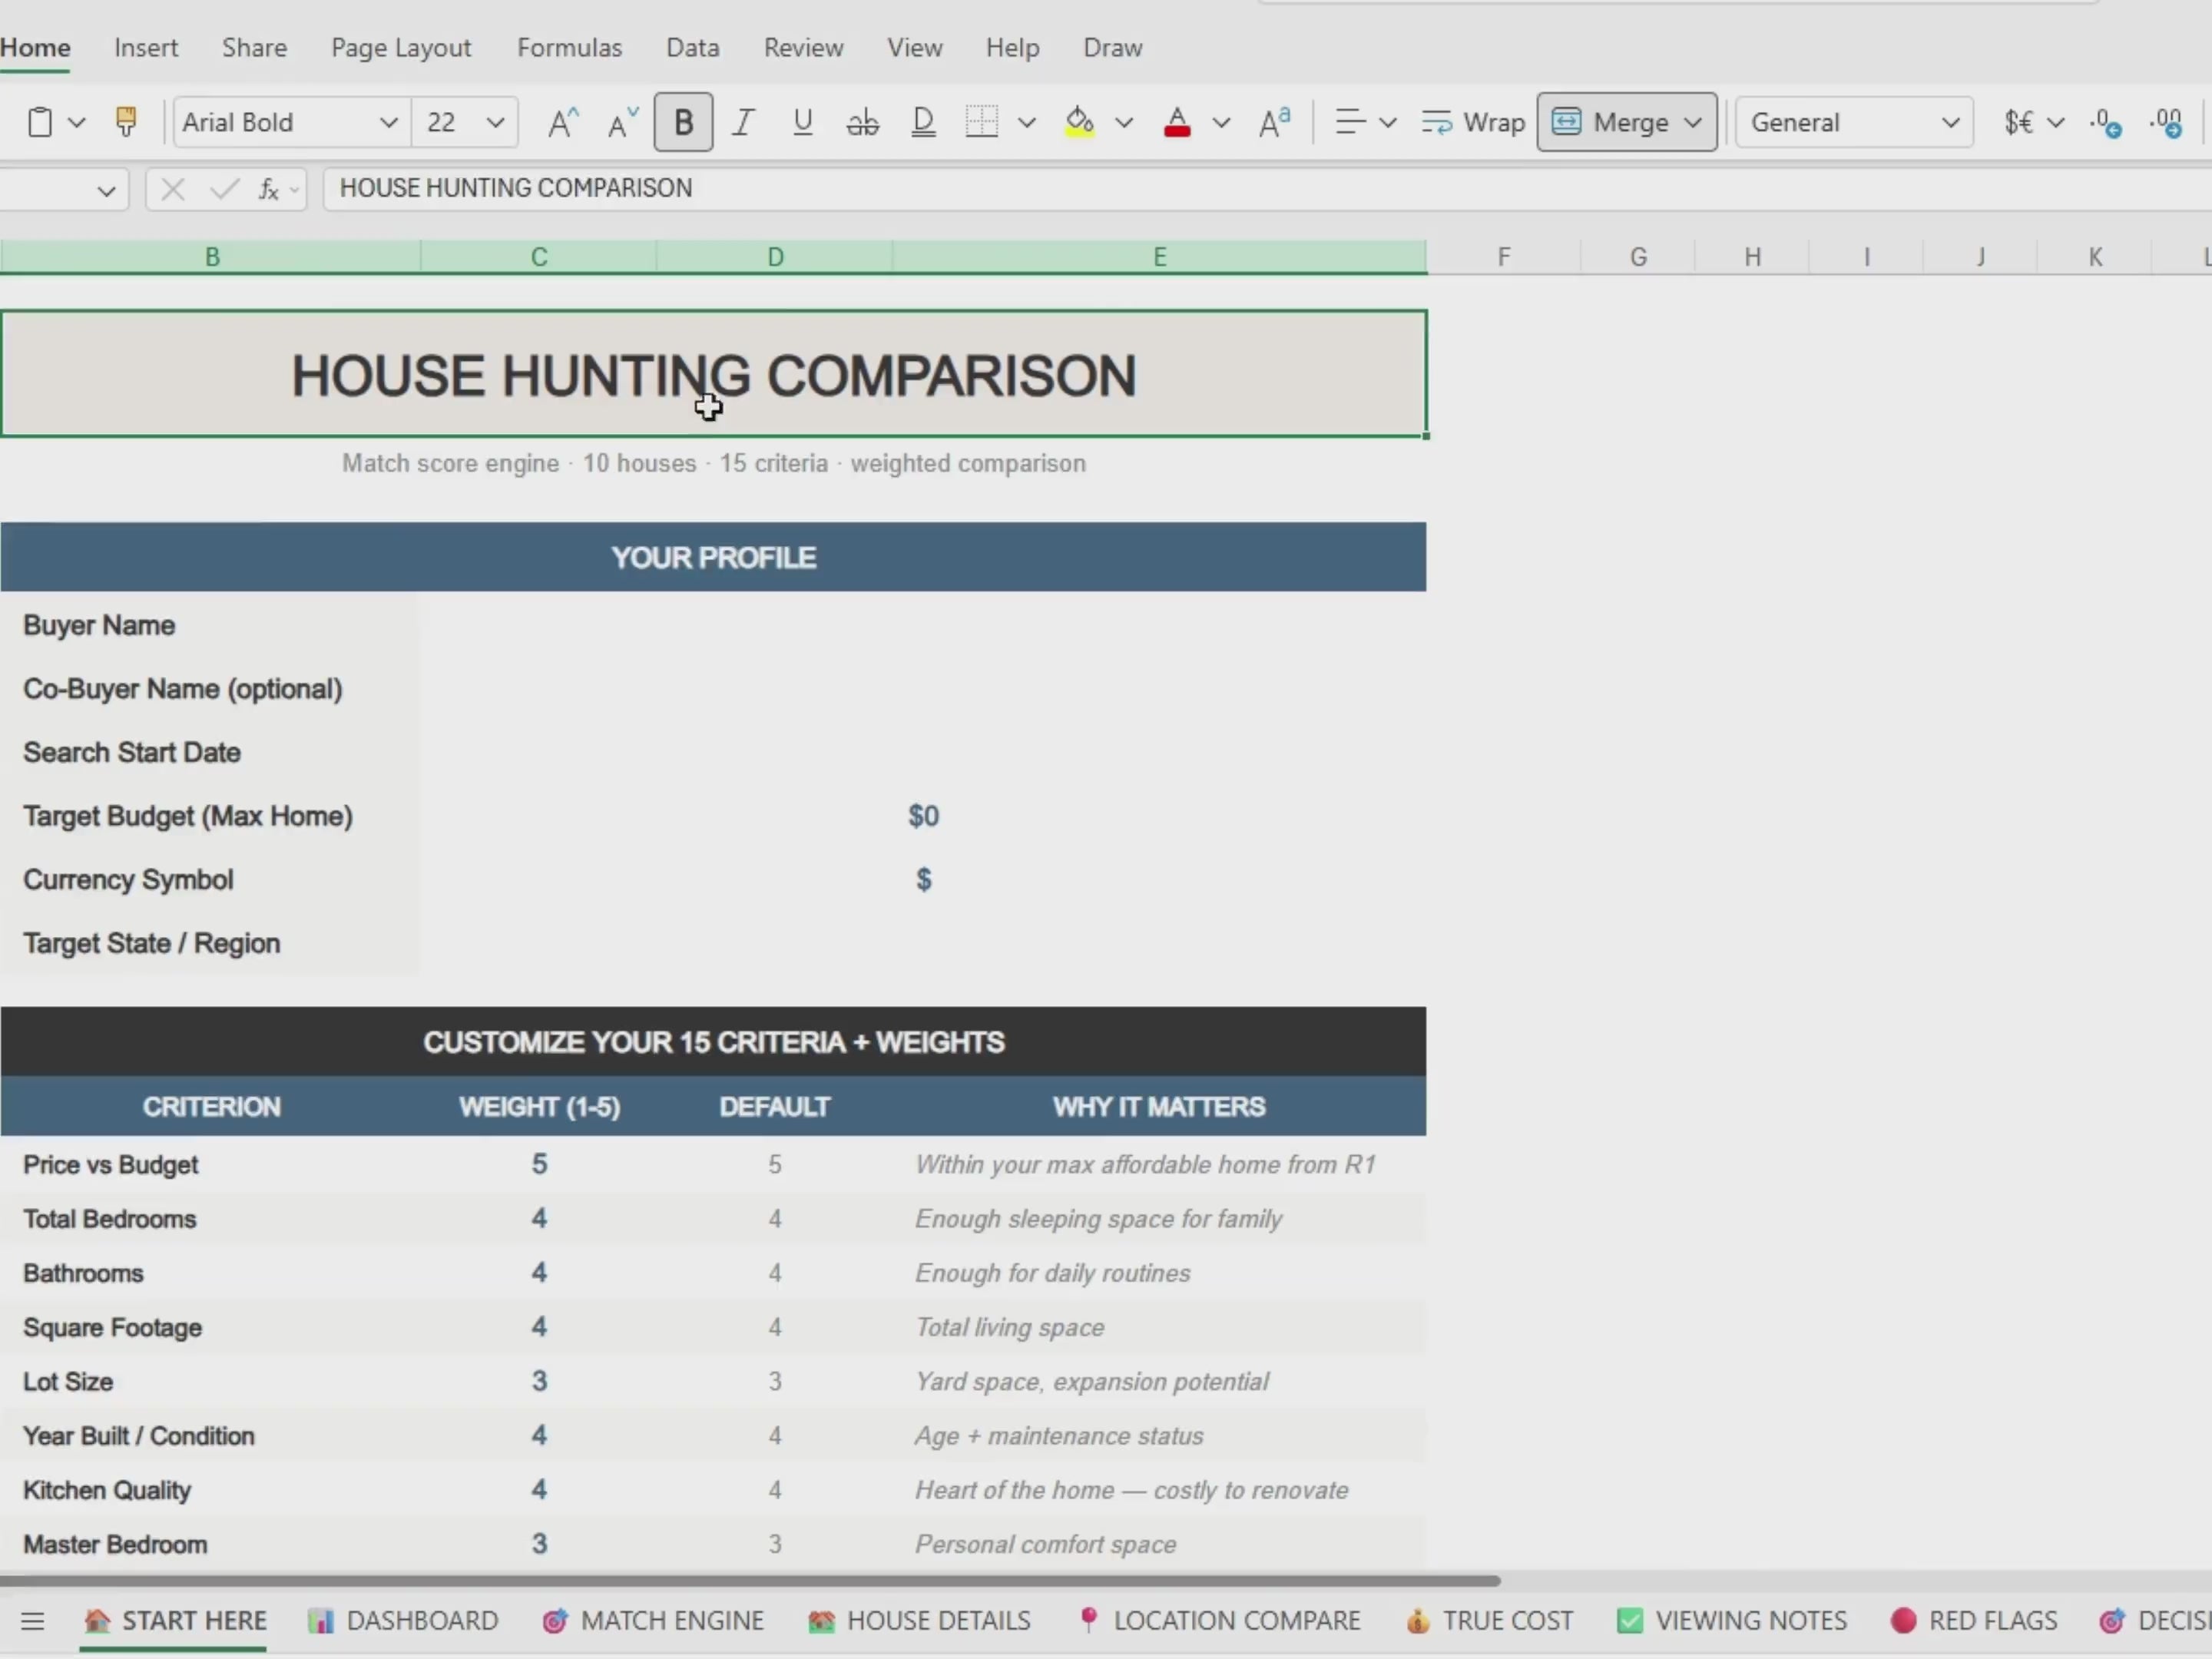Open the Borders dropdown arrow

[1027, 123]
